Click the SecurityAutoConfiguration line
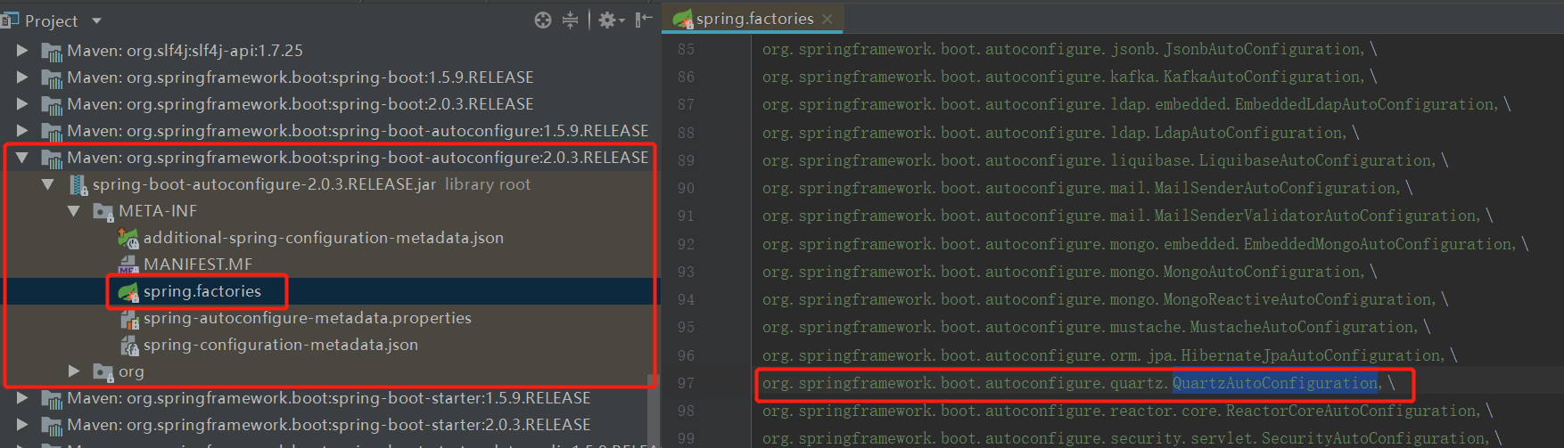The width and height of the screenshot is (1564, 448). tap(1132, 438)
